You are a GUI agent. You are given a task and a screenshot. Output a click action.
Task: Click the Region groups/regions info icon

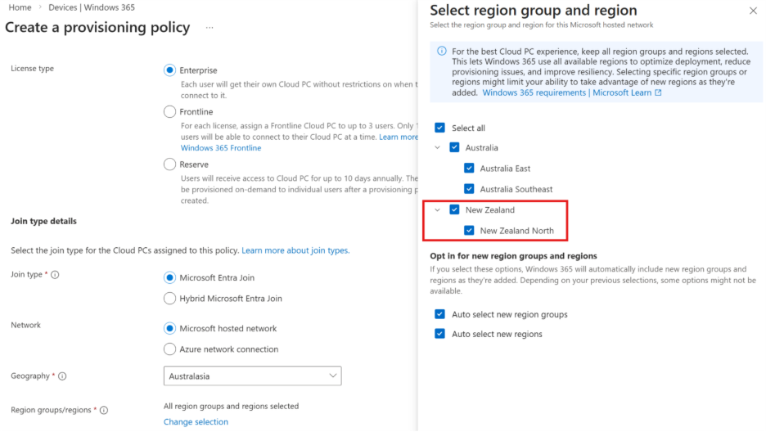(x=104, y=410)
